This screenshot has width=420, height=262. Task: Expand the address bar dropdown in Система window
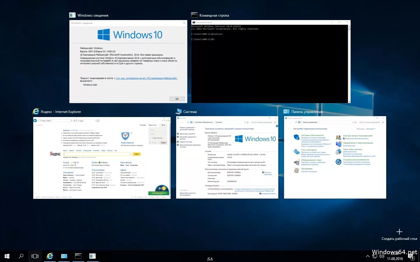(x=245, y=122)
